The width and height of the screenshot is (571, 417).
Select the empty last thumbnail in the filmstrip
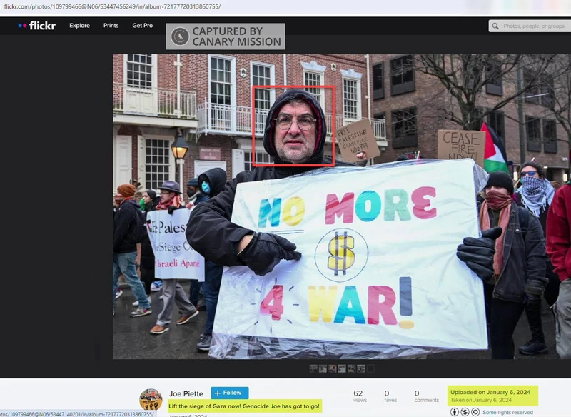click(x=370, y=368)
